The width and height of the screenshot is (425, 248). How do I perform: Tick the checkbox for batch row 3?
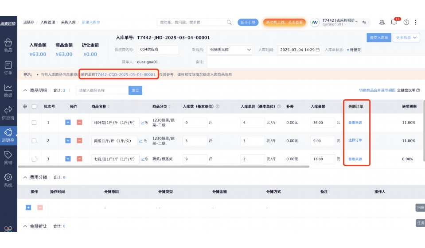point(34,159)
